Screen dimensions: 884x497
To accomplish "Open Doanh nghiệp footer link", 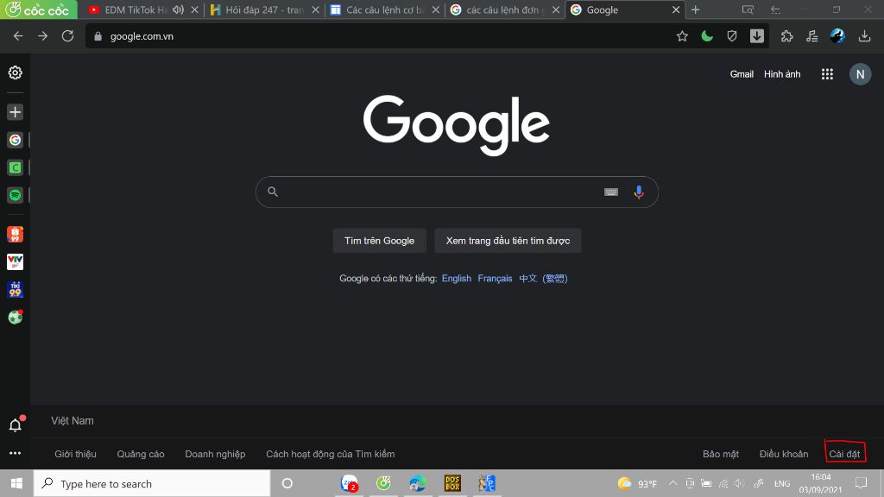I will click(215, 454).
